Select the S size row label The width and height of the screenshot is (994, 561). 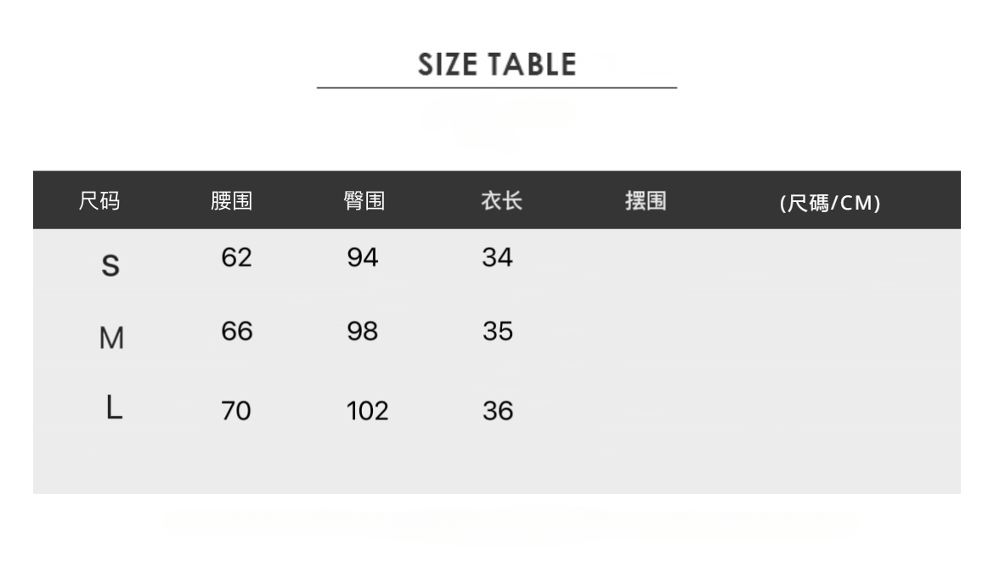(x=110, y=266)
